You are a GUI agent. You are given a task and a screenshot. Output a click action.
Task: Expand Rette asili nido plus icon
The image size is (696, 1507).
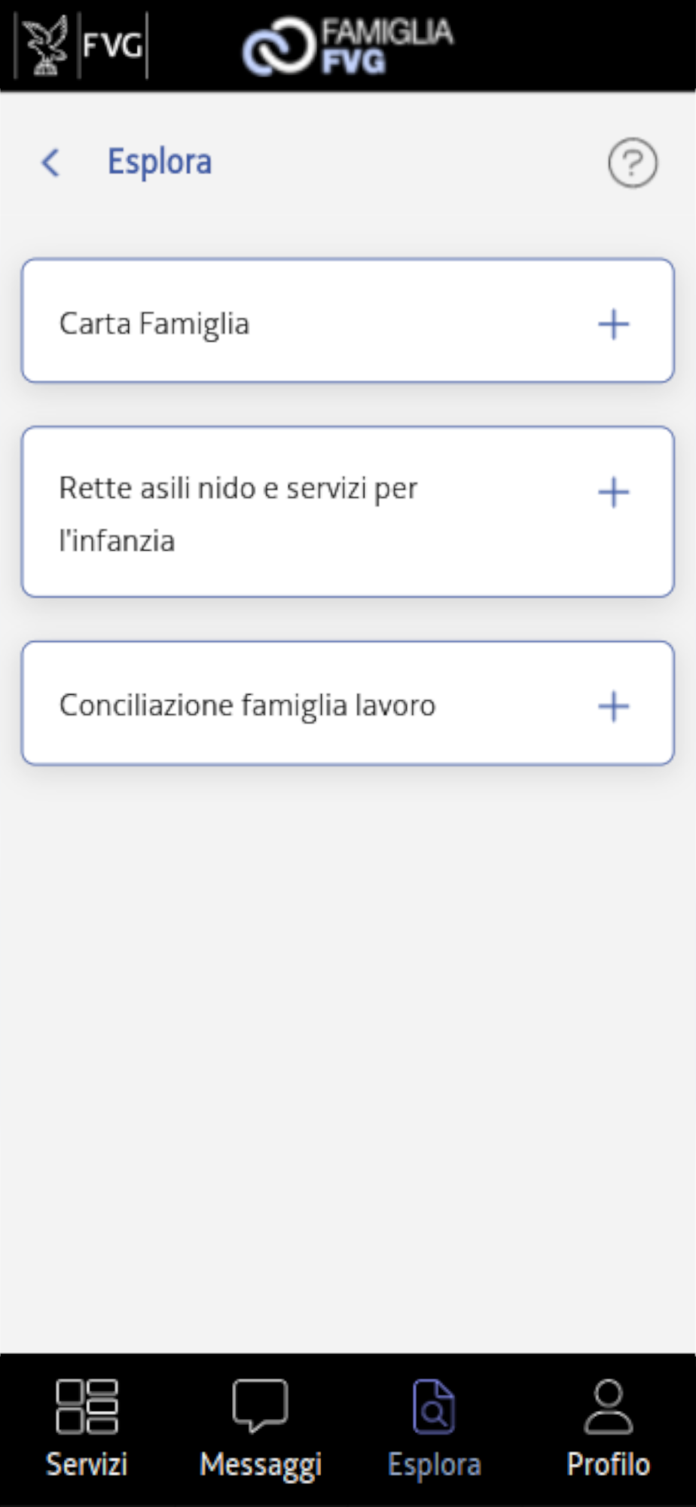(613, 493)
